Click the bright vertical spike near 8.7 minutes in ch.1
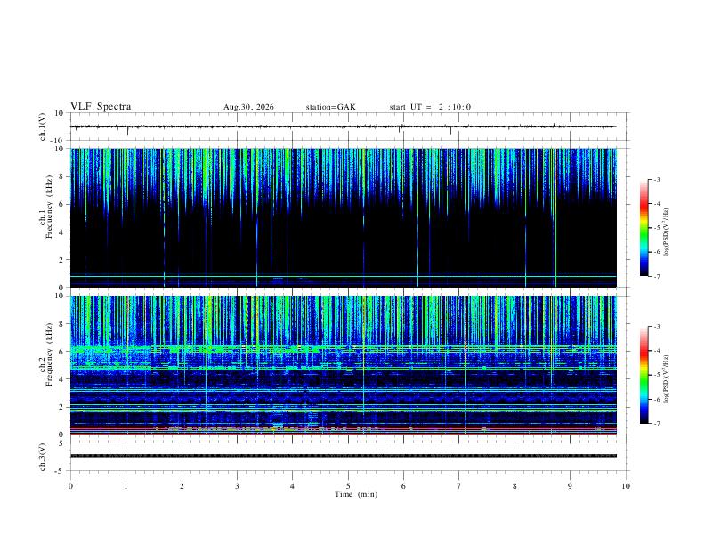This screenshot has width=705, height=545. [555, 217]
